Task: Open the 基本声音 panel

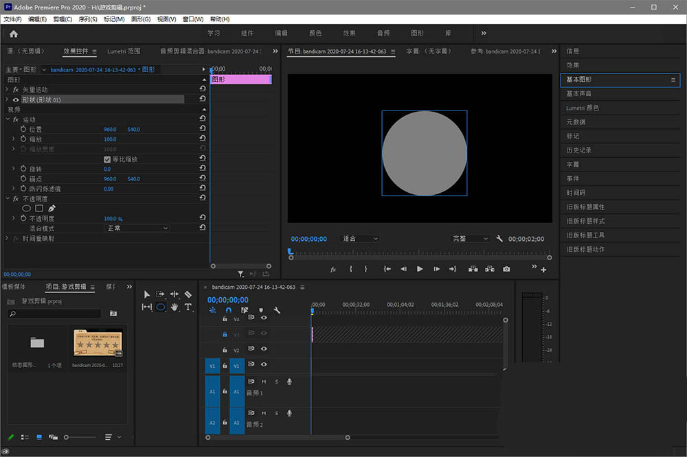Action: (578, 93)
